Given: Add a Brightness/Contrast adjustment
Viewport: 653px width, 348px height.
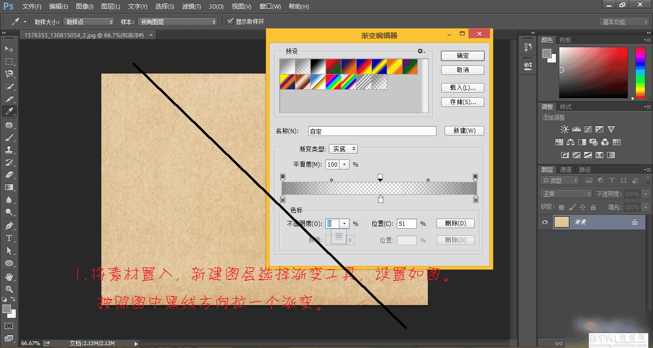Looking at the screenshot, I should 565,129.
